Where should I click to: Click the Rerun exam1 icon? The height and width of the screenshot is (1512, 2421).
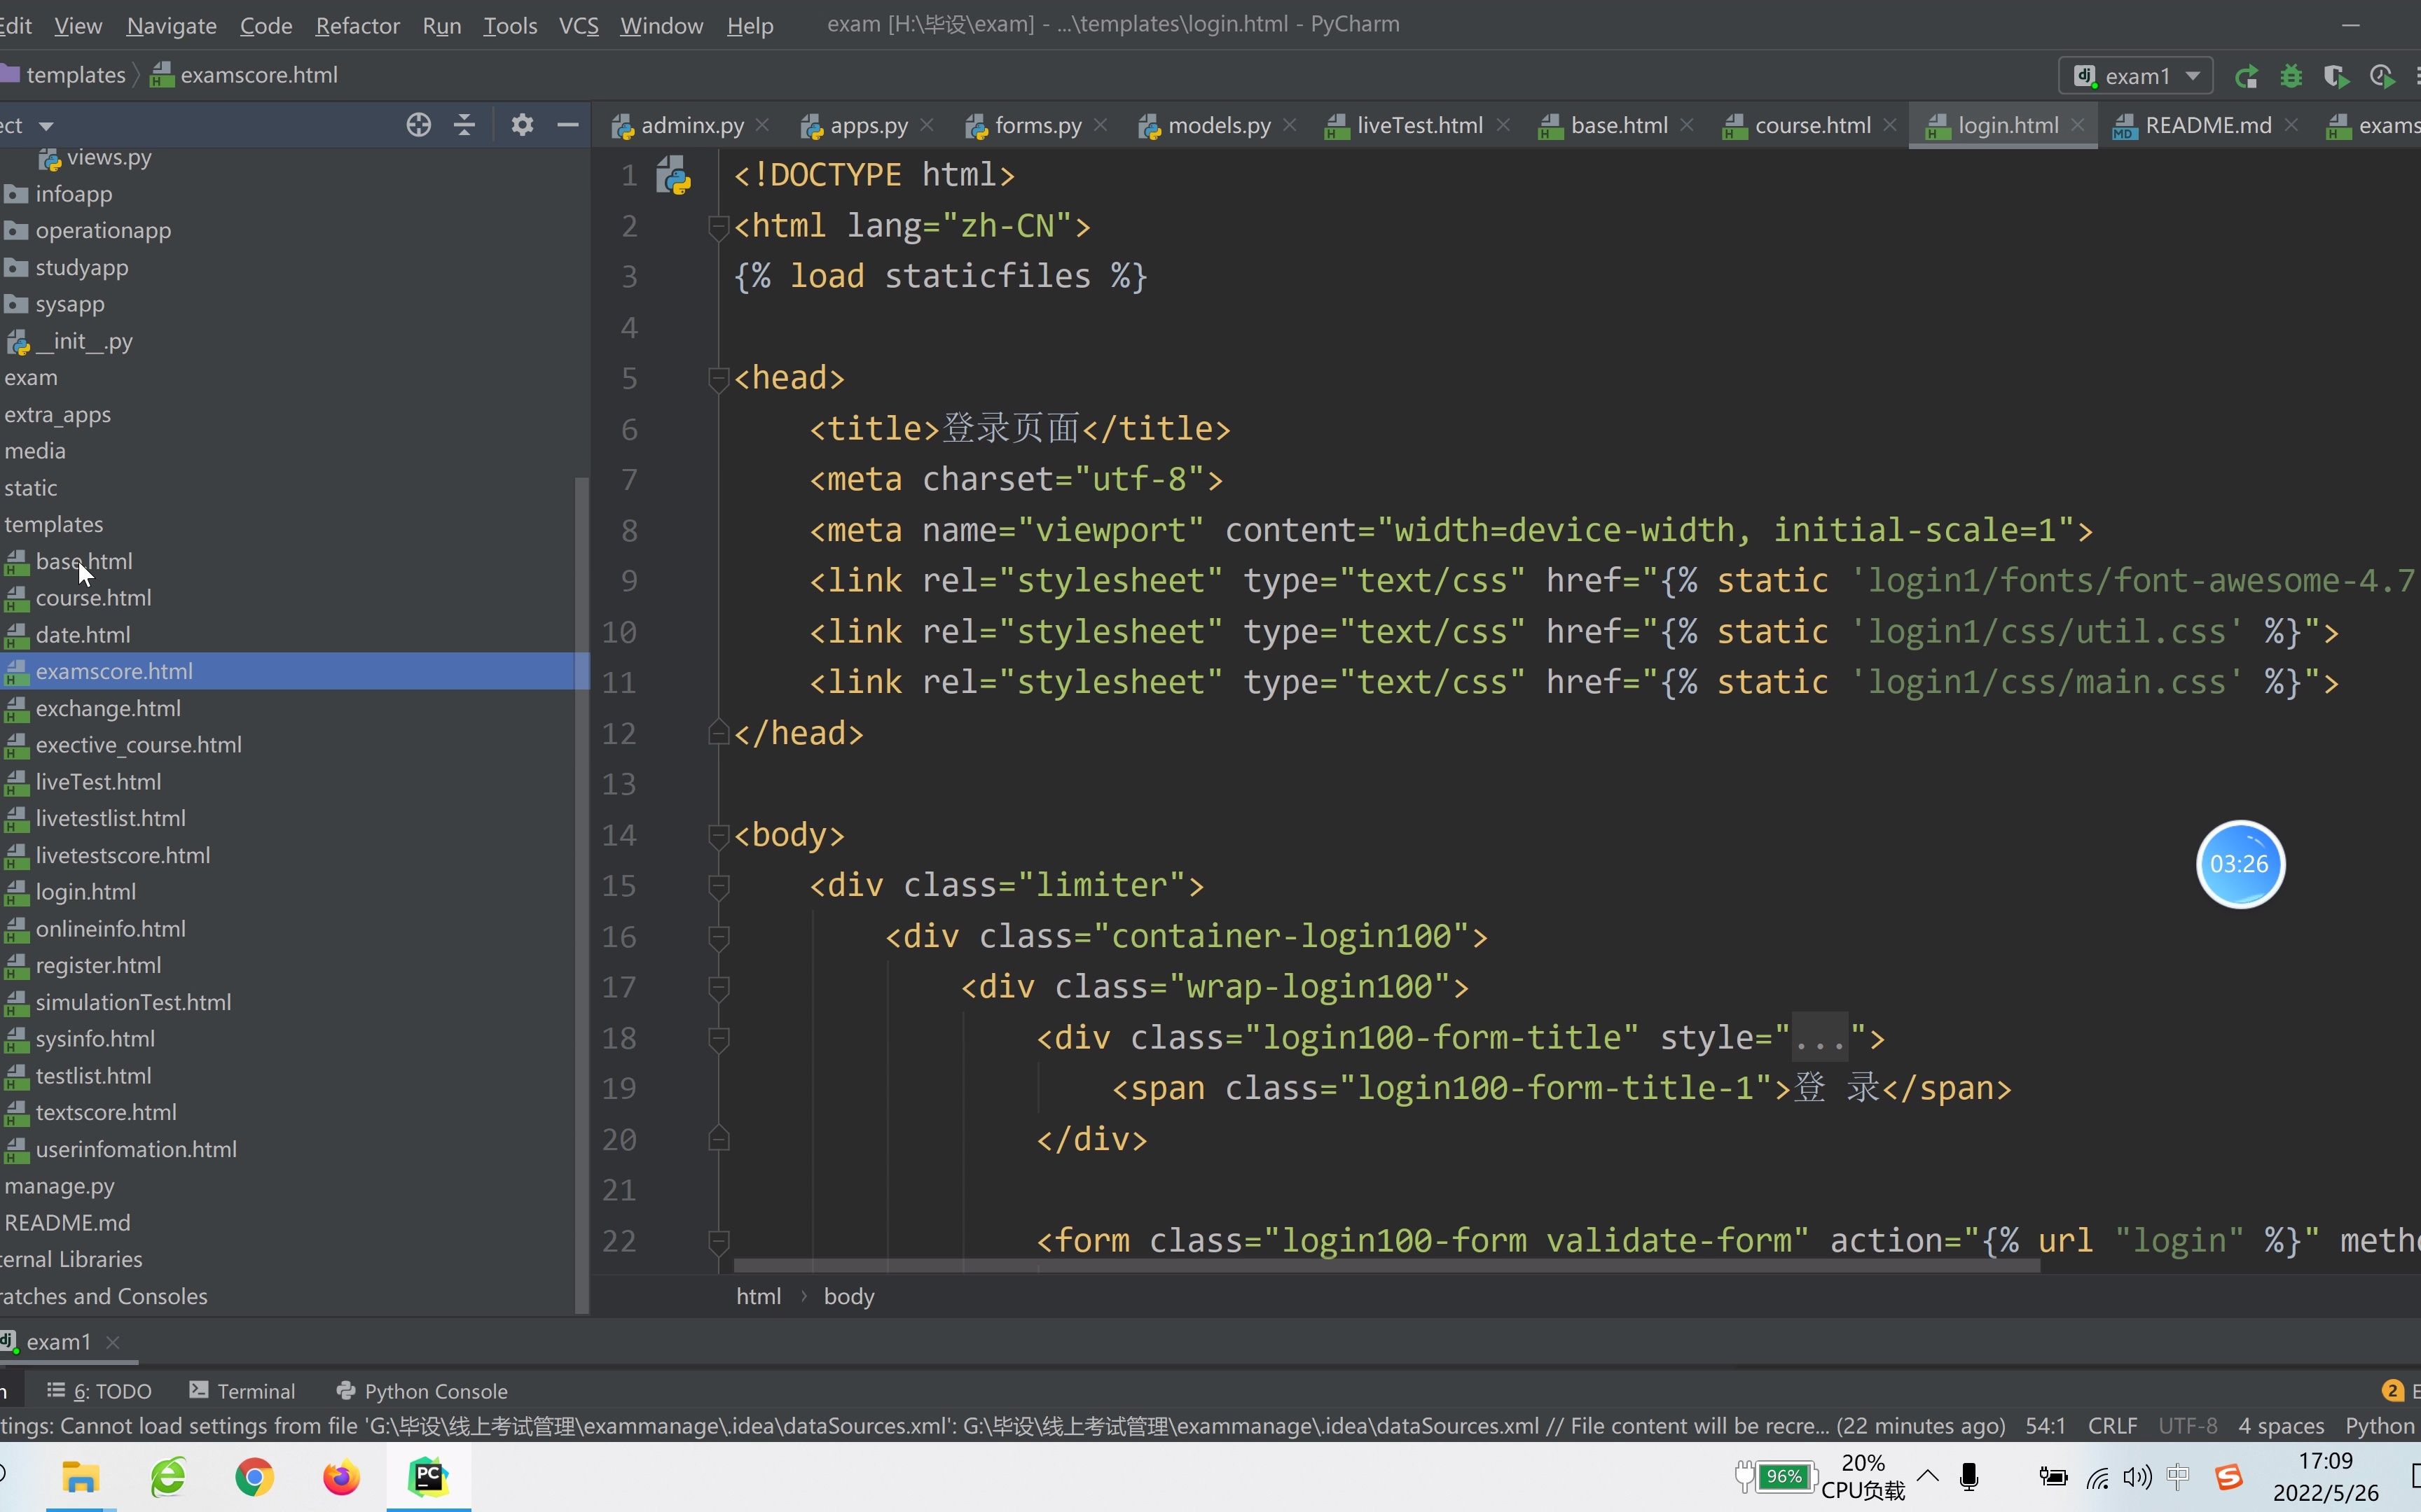coord(2246,76)
